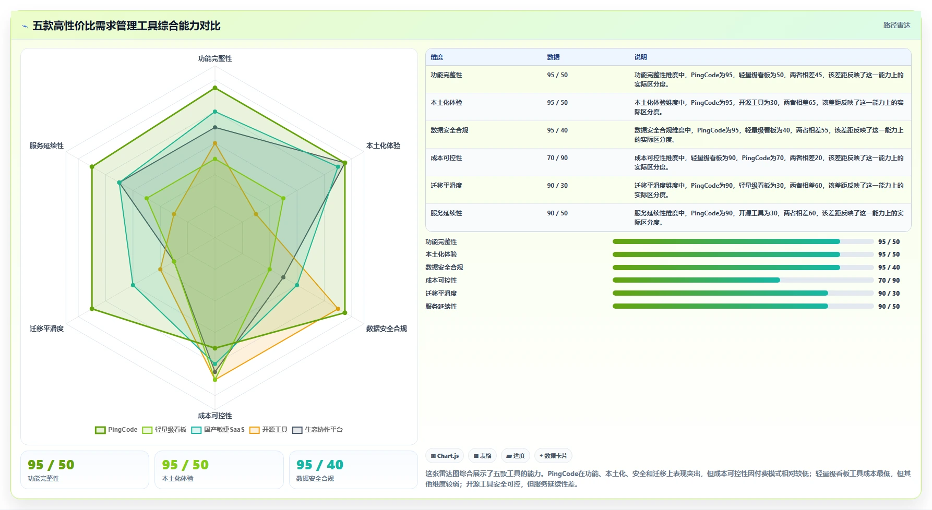Toggle the PingCode legend swatch
The image size is (932, 510).
[100, 430]
